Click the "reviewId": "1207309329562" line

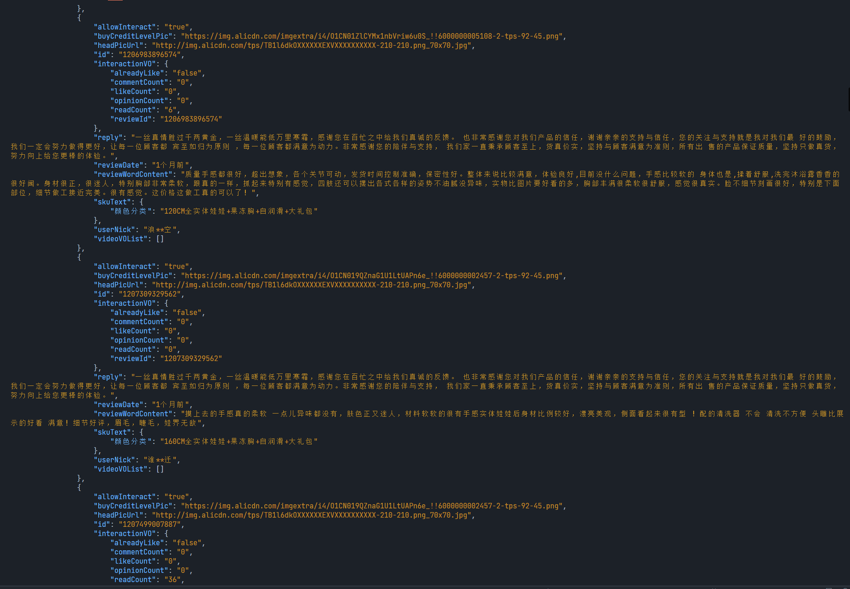[x=166, y=358]
